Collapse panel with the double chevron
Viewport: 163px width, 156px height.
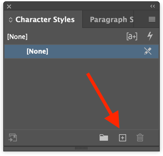click(153, 6)
